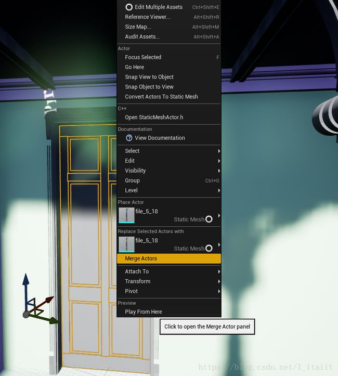Screen dimensions: 338x376
Task: Expand Replace Selected Actors submenu arrow
Action: point(219,244)
